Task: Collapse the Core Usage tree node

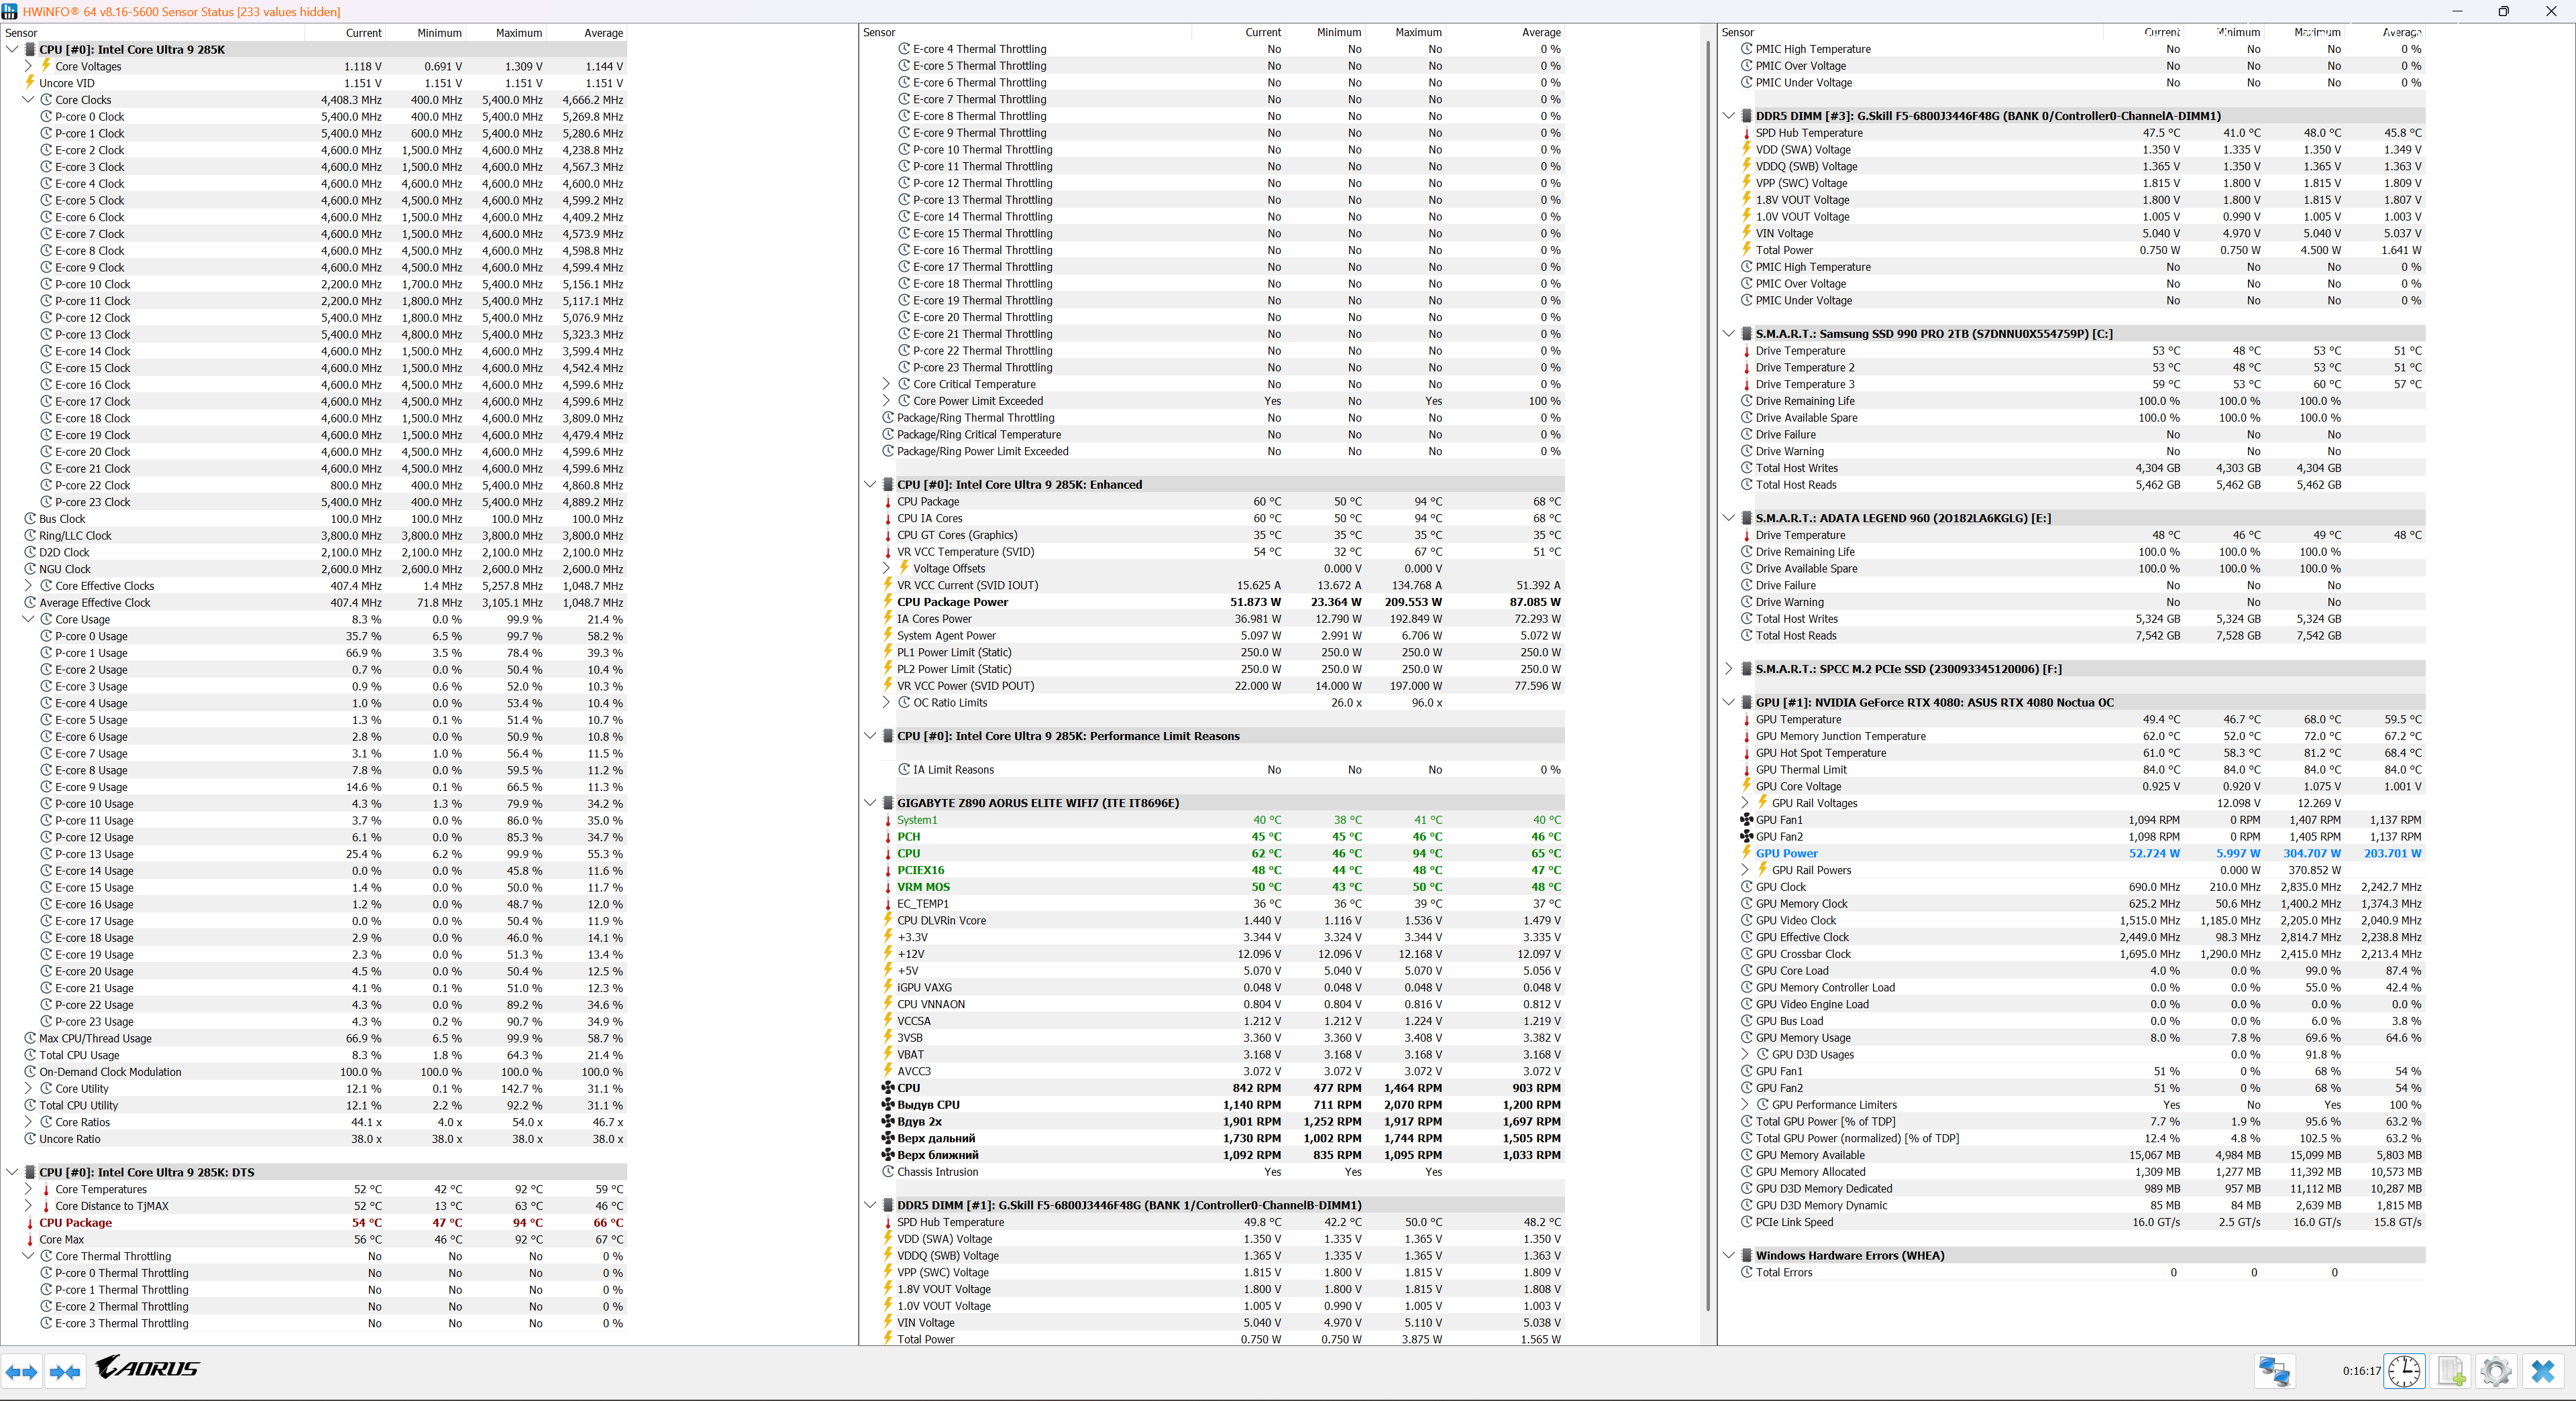Action: [28, 619]
